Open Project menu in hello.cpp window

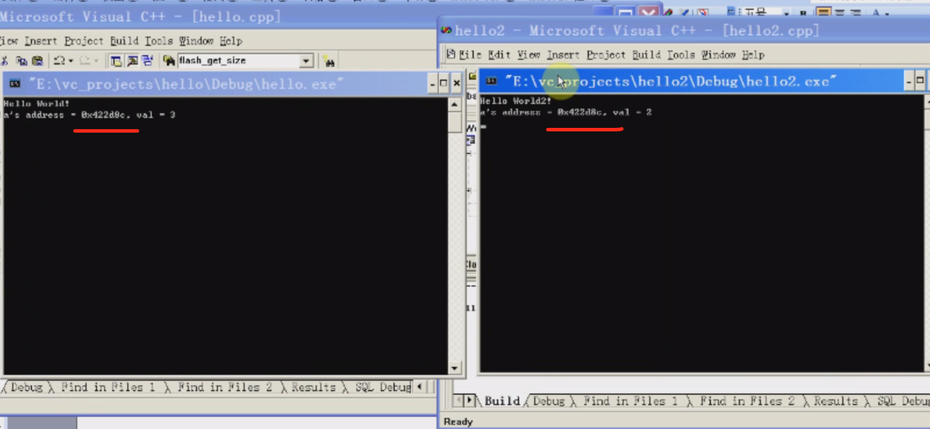click(84, 41)
